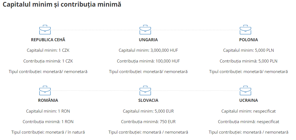Select the UCRAINA country heading

point(248,100)
